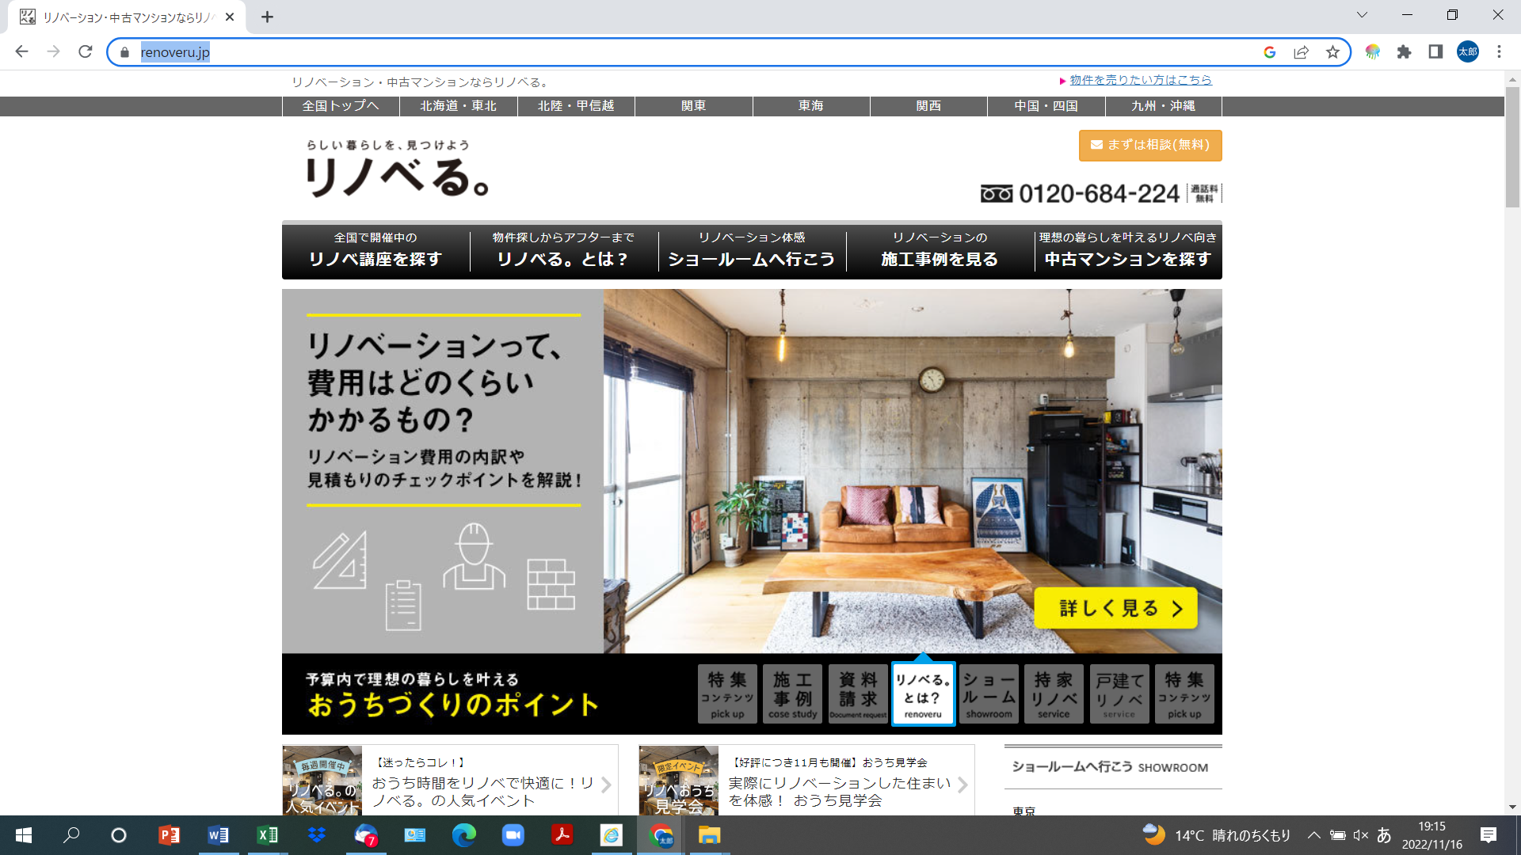Open the Chrome extensions puzzle icon
Image resolution: width=1521 pixels, height=855 pixels.
click(x=1404, y=52)
